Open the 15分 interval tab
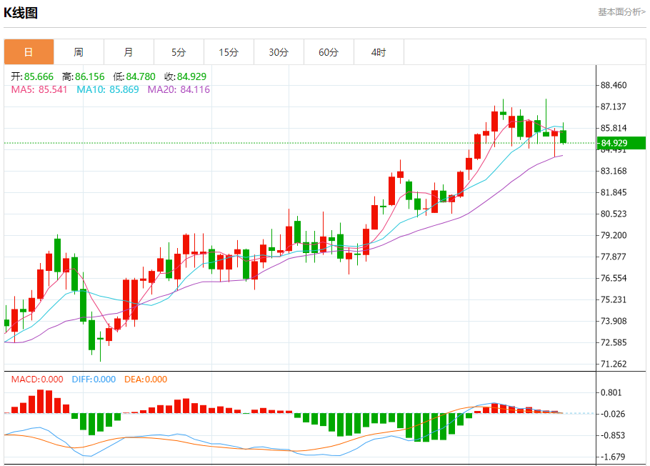 point(229,52)
